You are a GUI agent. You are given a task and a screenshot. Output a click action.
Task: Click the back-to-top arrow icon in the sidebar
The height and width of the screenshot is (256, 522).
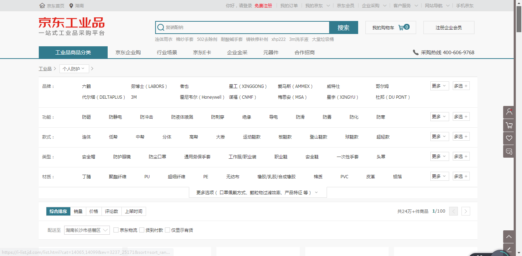coord(509,236)
